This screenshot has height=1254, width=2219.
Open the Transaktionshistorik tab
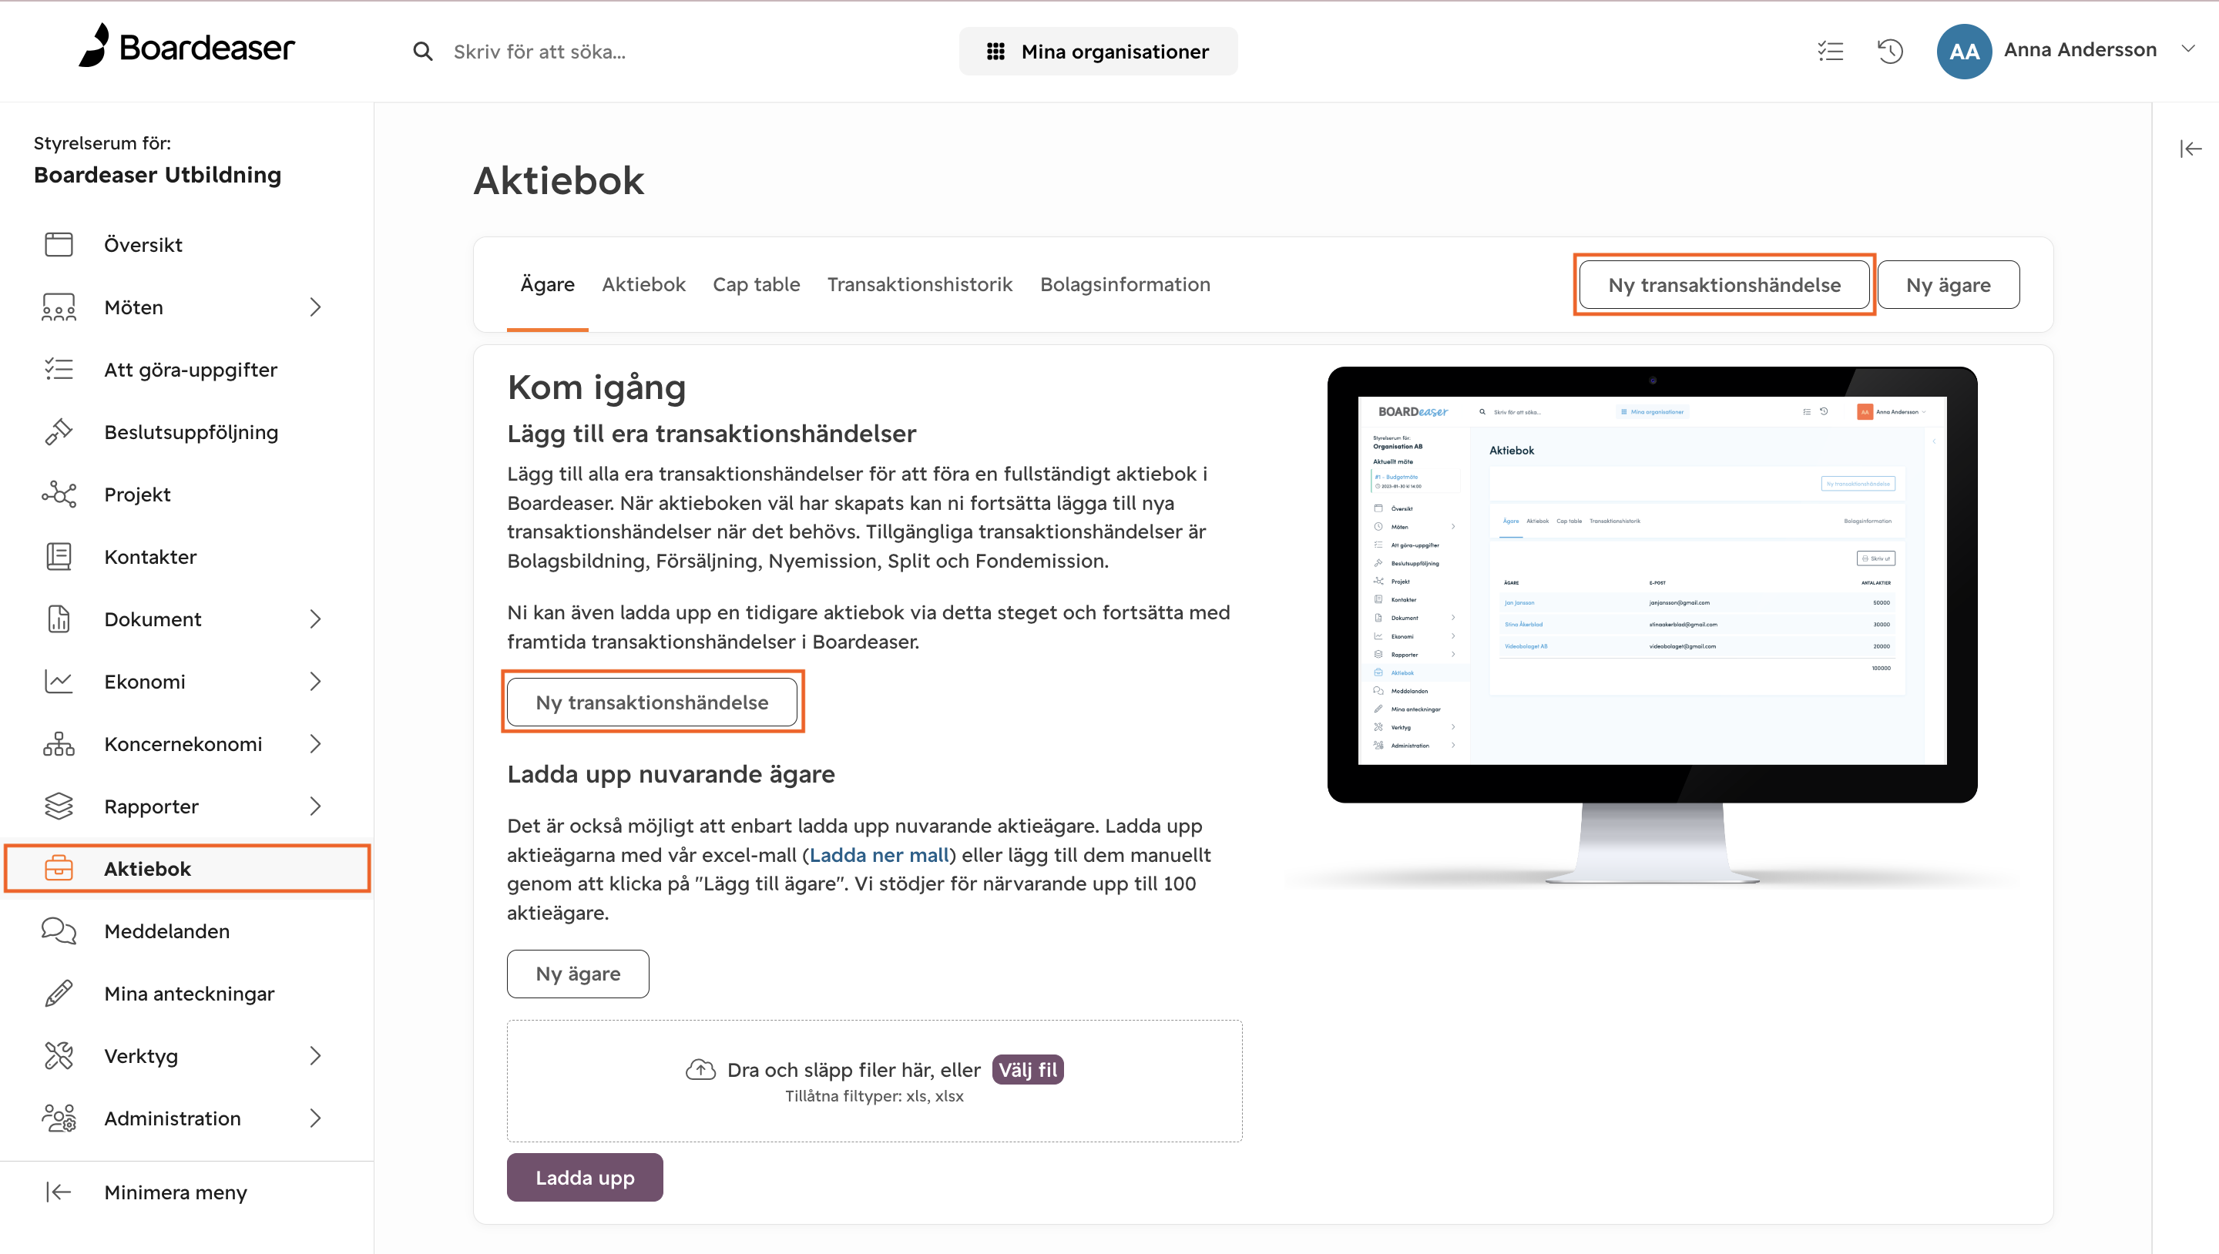919,284
